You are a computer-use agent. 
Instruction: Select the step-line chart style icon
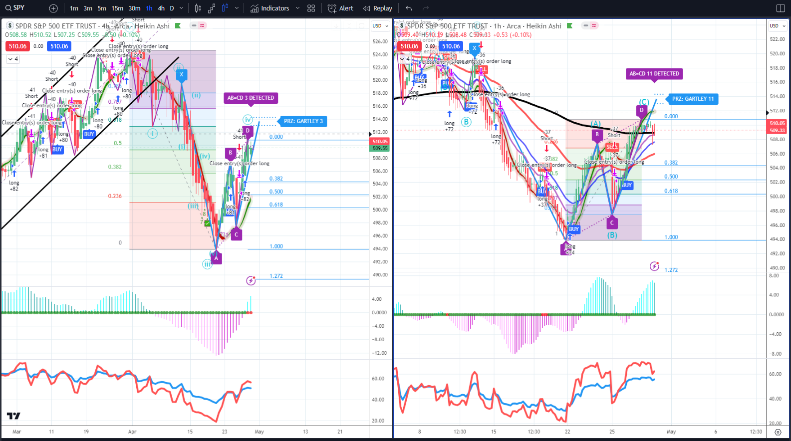212,8
